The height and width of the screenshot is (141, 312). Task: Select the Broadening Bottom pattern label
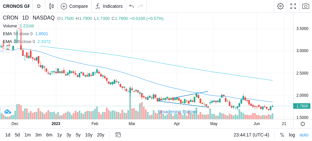[x=177, y=112]
